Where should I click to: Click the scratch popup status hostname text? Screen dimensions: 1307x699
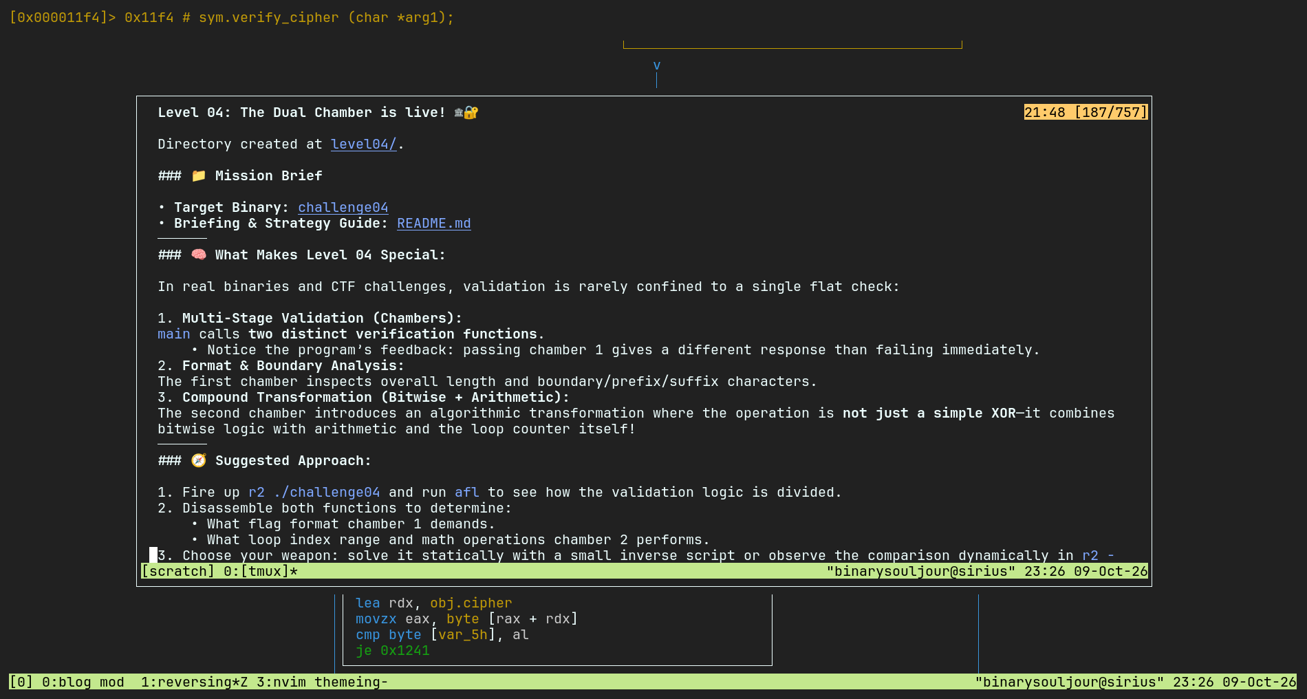[921, 571]
